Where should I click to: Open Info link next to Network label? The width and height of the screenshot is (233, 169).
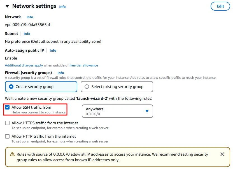tap(30, 17)
